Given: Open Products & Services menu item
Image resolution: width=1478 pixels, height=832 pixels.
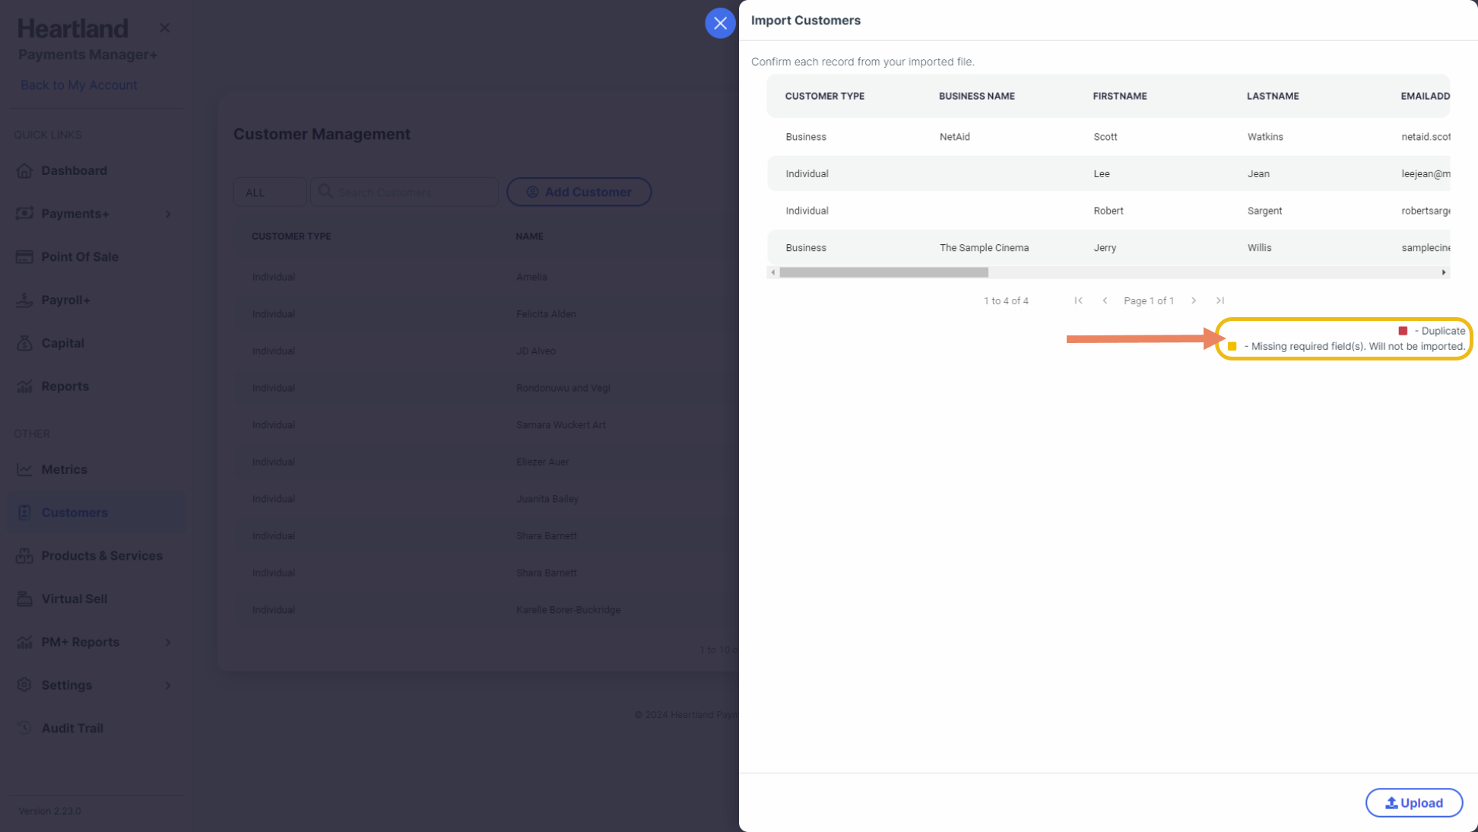Looking at the screenshot, I should (x=102, y=556).
